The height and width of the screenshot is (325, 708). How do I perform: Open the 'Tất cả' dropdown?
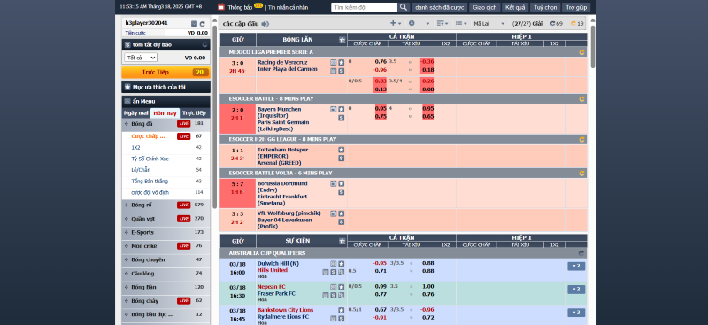click(x=141, y=58)
